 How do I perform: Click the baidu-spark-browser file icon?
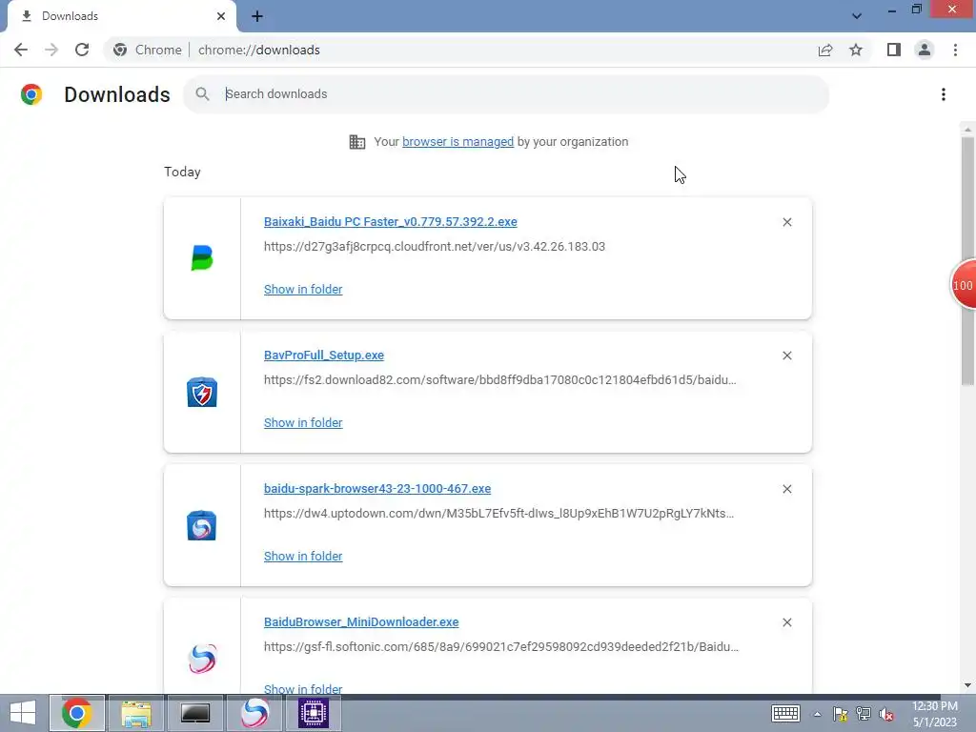tap(202, 525)
